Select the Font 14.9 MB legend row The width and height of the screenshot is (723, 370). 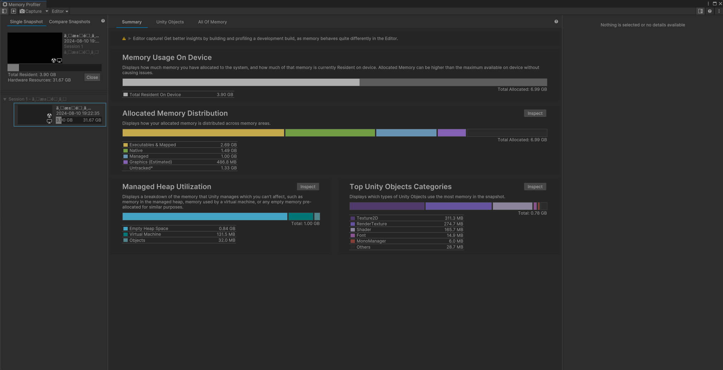(x=406, y=235)
